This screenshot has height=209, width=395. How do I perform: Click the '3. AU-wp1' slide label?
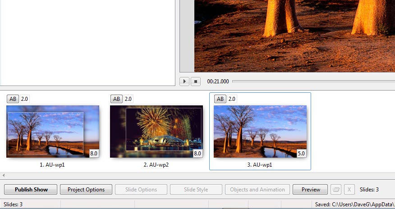pyautogui.click(x=260, y=165)
